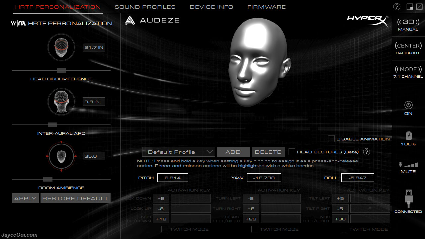Image resolution: width=425 pixels, height=239 pixels.
Task: Open the Firmware tab
Action: [267, 7]
